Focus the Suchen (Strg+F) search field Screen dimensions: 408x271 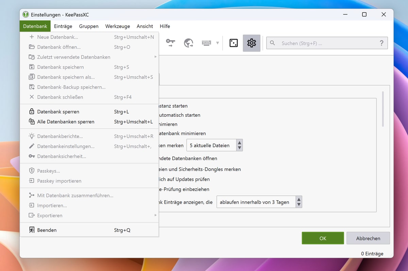pos(327,43)
